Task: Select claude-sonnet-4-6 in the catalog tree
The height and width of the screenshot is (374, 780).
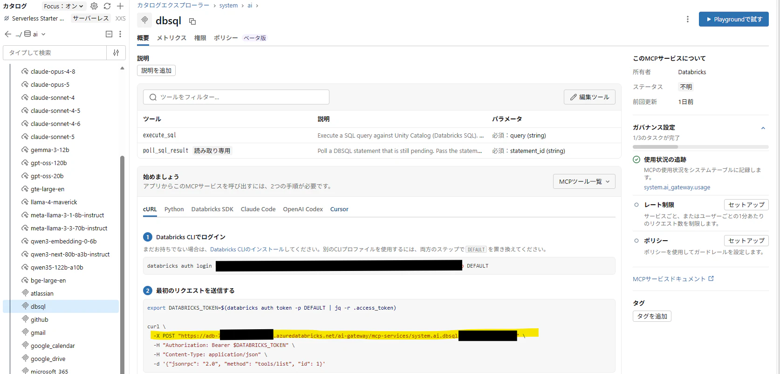Action: [x=55, y=124]
